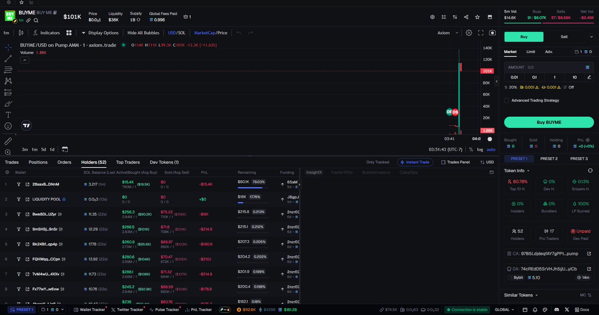Toggle holders table USD currency

[x=487, y=162]
